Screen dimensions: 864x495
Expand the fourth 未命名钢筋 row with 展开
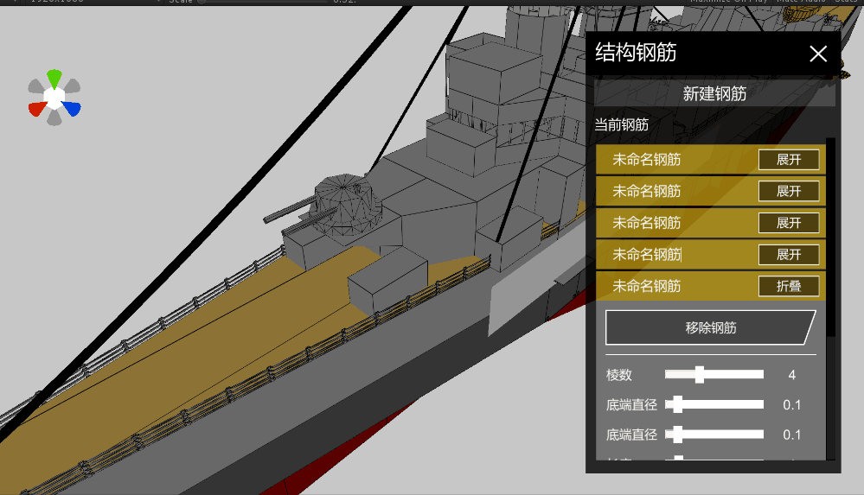[789, 254]
